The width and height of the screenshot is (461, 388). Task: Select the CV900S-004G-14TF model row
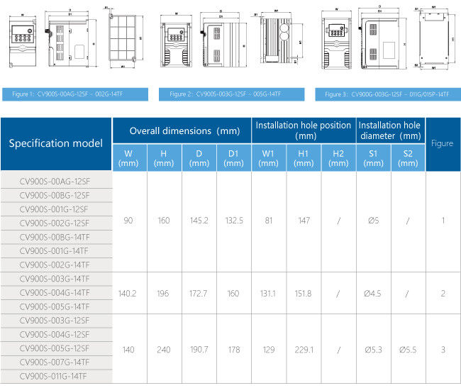(55, 292)
